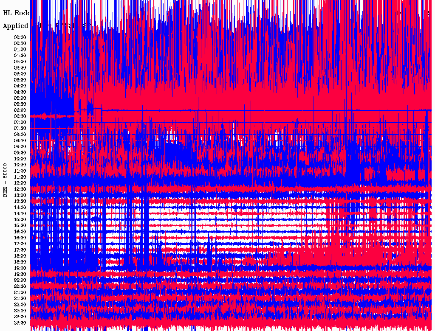Select the 12:30 time row label
Viewport: 435px width, 331px height.
20,189
